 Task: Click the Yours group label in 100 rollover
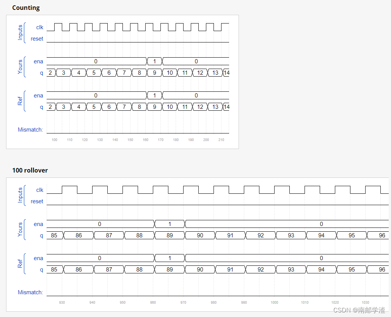pos(20,229)
